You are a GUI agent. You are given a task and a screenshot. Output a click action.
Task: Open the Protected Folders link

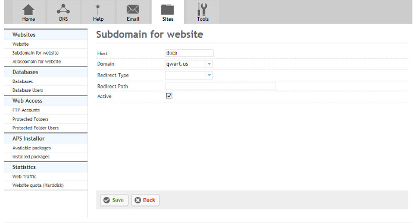click(x=30, y=119)
